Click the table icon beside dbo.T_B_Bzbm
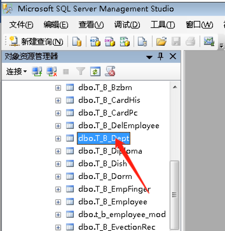 point(70,88)
